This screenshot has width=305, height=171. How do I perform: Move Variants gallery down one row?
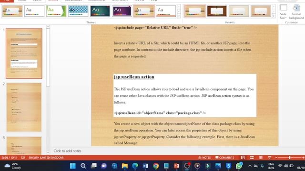click(274, 11)
